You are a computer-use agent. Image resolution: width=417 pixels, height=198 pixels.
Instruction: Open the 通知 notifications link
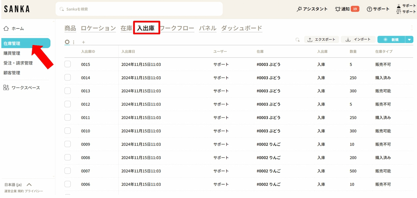coord(346,9)
